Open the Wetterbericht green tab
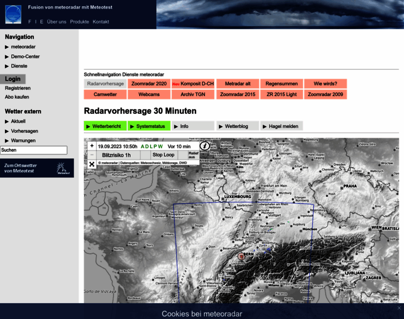 105,126
